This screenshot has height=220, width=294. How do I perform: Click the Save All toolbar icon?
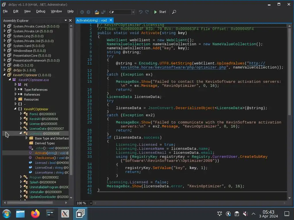coord(103,12)
